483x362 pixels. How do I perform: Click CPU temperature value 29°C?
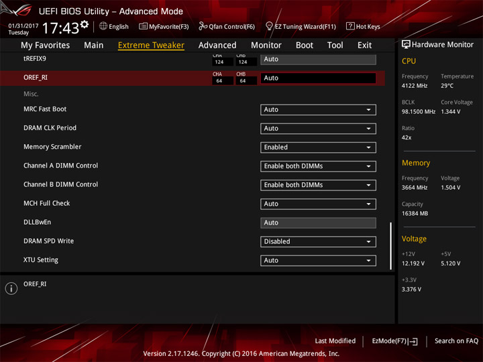[x=447, y=86]
